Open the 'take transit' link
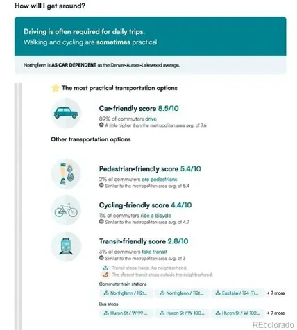This screenshot has width=297, height=330. (154, 252)
